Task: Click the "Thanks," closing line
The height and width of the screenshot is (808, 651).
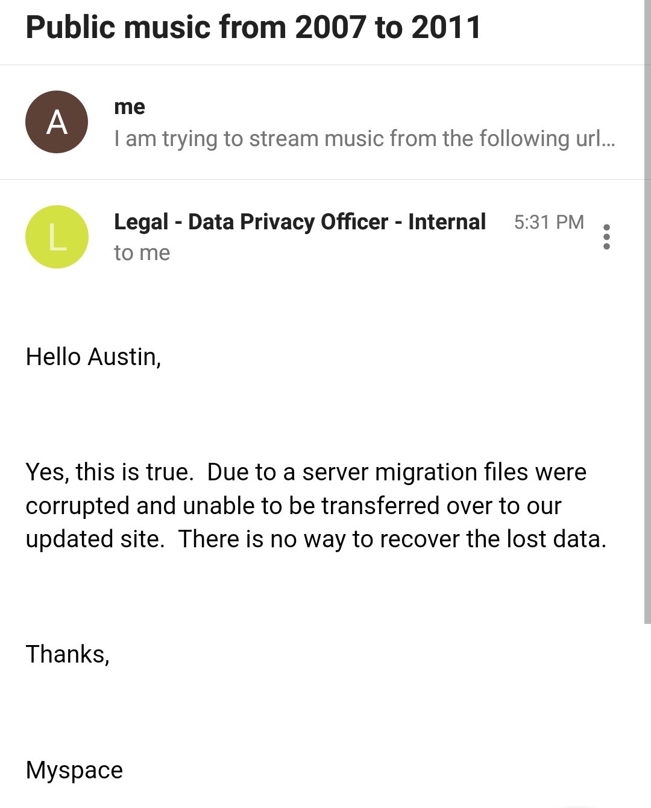Action: coord(68,654)
